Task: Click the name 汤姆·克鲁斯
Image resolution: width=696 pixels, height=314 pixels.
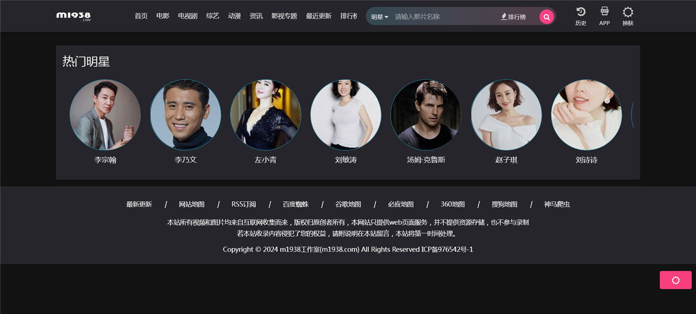Action: tap(426, 160)
